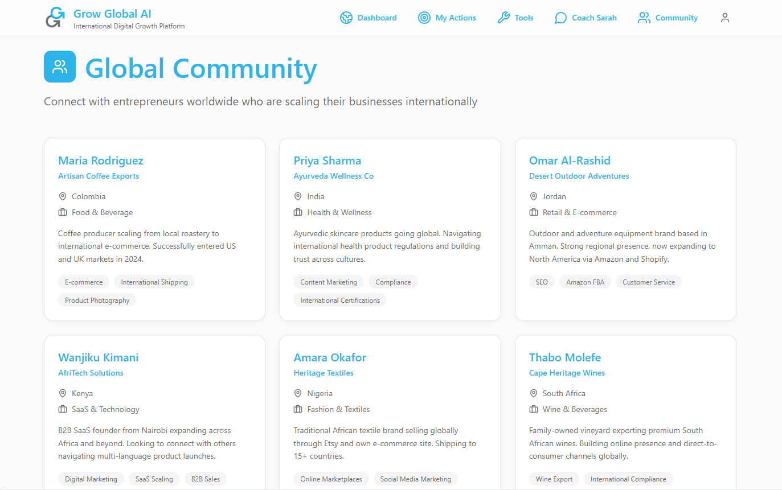Open Coach Sarah from navigation
The image size is (782, 490).
(x=586, y=18)
